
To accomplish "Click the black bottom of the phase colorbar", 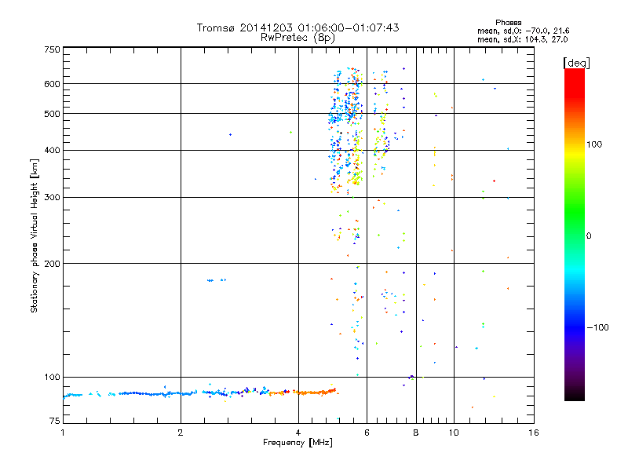I will click(x=575, y=395).
